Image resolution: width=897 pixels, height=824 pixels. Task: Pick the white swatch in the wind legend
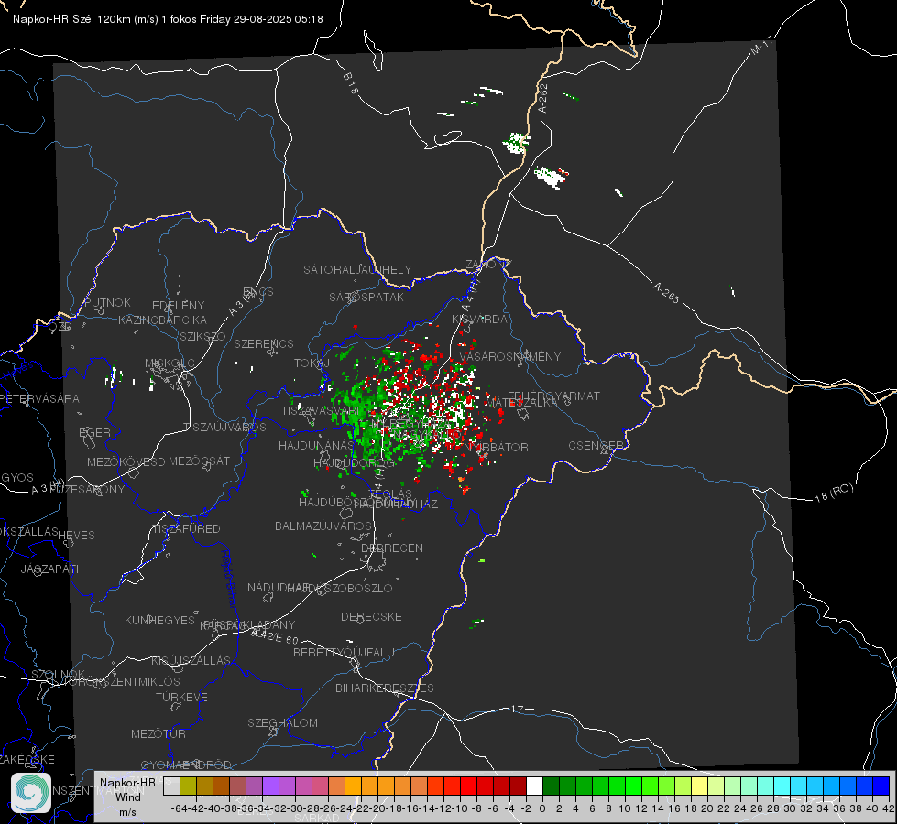(x=534, y=786)
